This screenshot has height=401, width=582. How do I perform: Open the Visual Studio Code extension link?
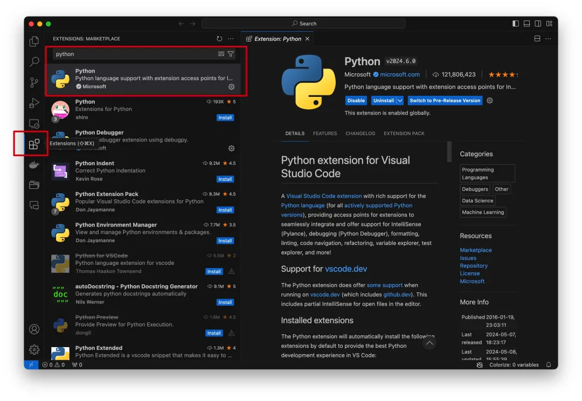324,196
